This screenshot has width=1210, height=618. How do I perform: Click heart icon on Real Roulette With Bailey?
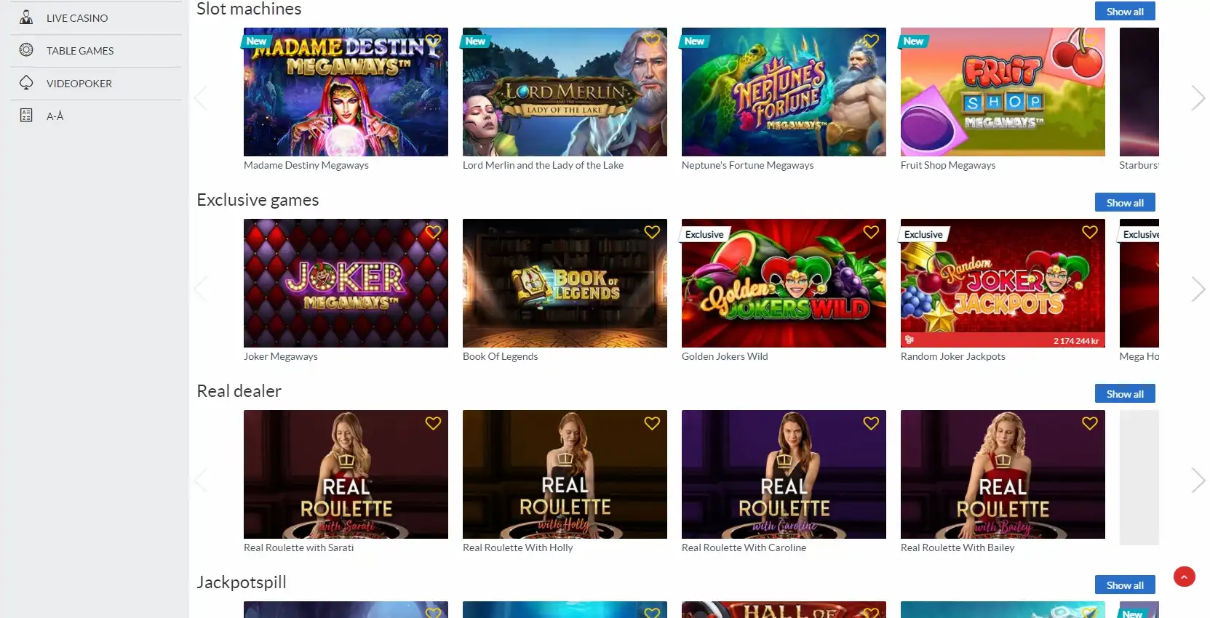pyautogui.click(x=1090, y=423)
